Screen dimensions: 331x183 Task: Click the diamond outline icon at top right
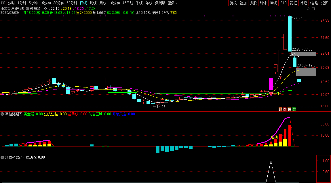coord(308,9)
